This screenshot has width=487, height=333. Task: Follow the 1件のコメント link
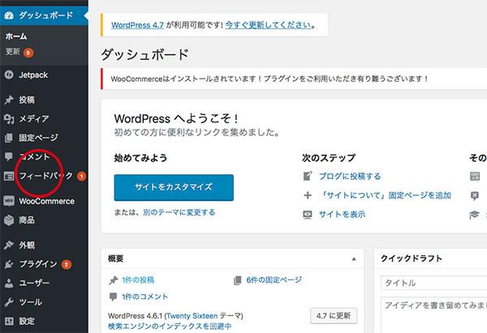point(144,297)
